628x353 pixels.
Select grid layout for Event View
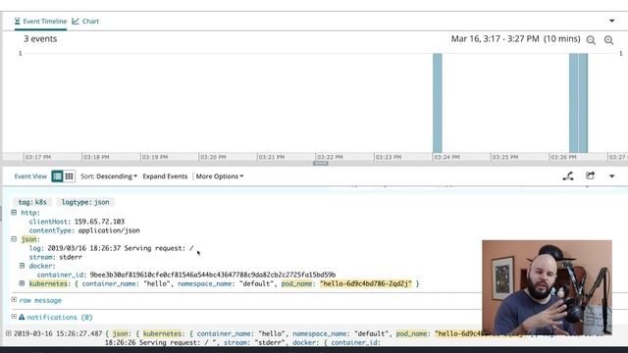click(69, 176)
